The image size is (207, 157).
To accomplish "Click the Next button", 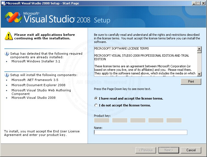I will coord(169,150).
